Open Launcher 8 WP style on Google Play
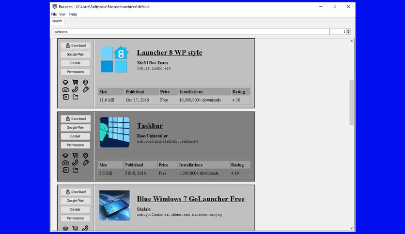 click(x=76, y=54)
